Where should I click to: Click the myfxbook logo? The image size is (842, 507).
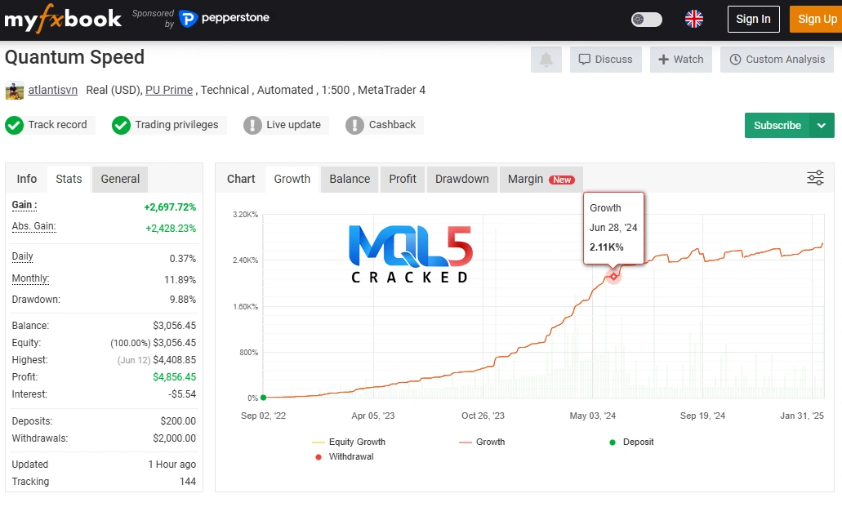63,19
